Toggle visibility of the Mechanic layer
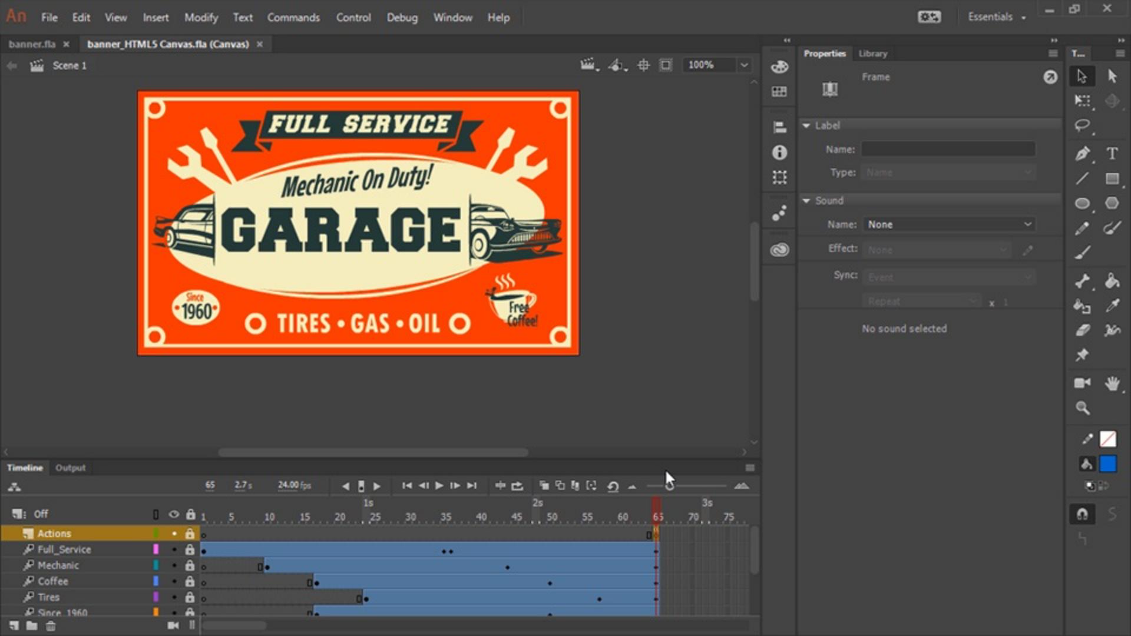 pos(174,565)
